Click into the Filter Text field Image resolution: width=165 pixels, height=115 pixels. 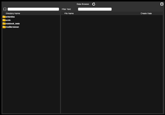point(95,9)
